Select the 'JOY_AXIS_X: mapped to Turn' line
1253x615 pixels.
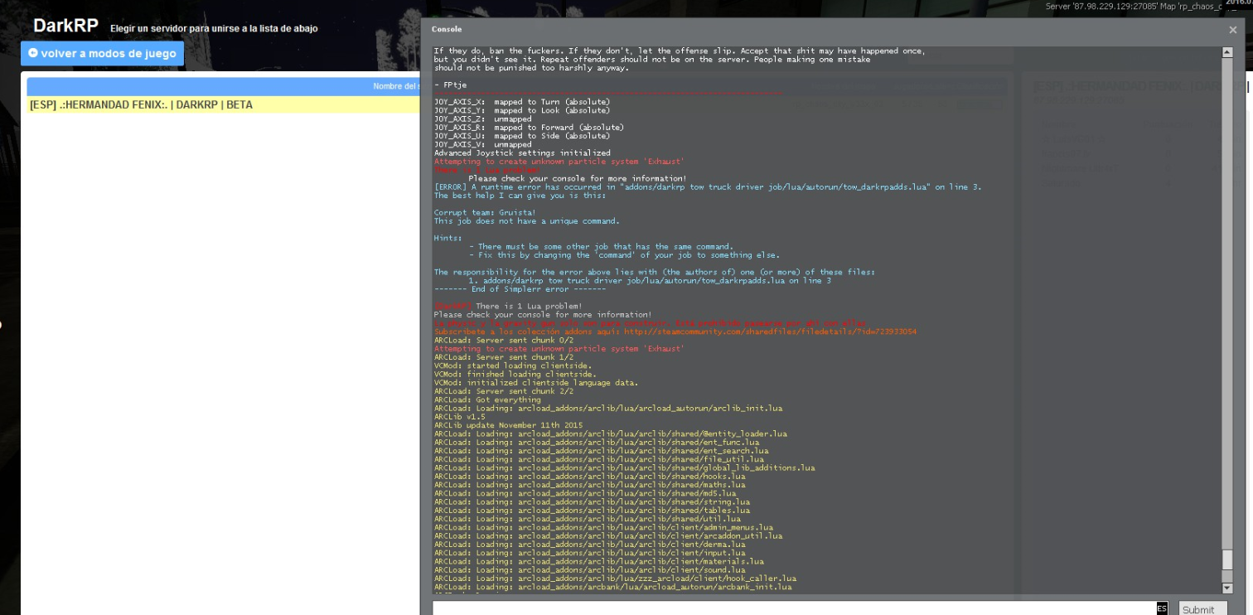(x=522, y=102)
